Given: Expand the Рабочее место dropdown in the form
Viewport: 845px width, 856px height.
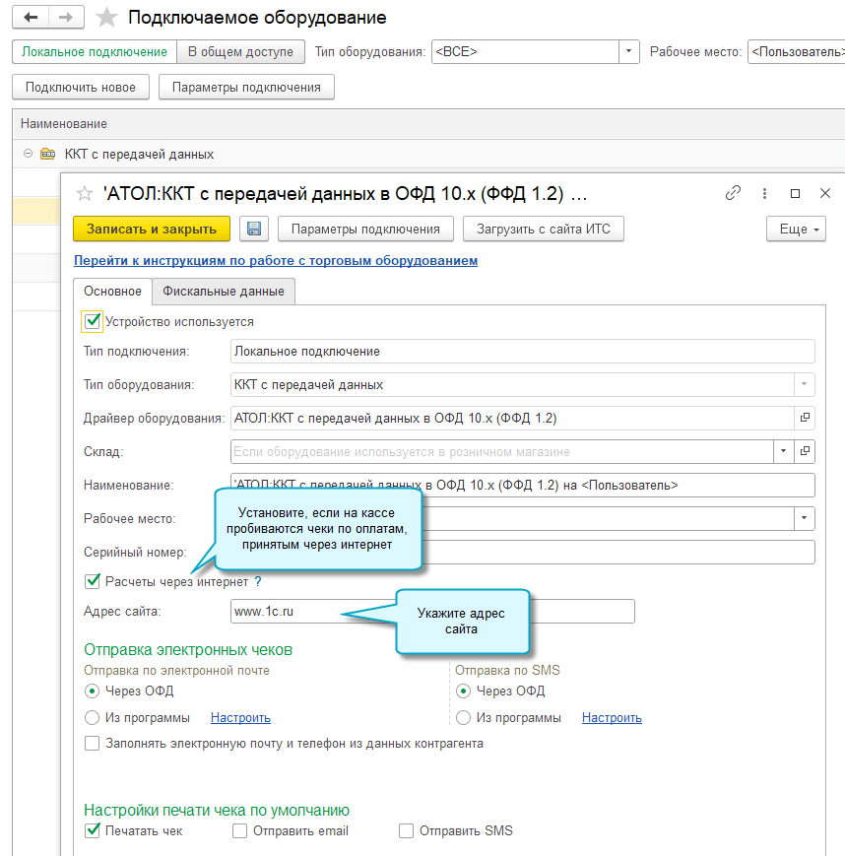Looking at the screenshot, I should click(804, 518).
